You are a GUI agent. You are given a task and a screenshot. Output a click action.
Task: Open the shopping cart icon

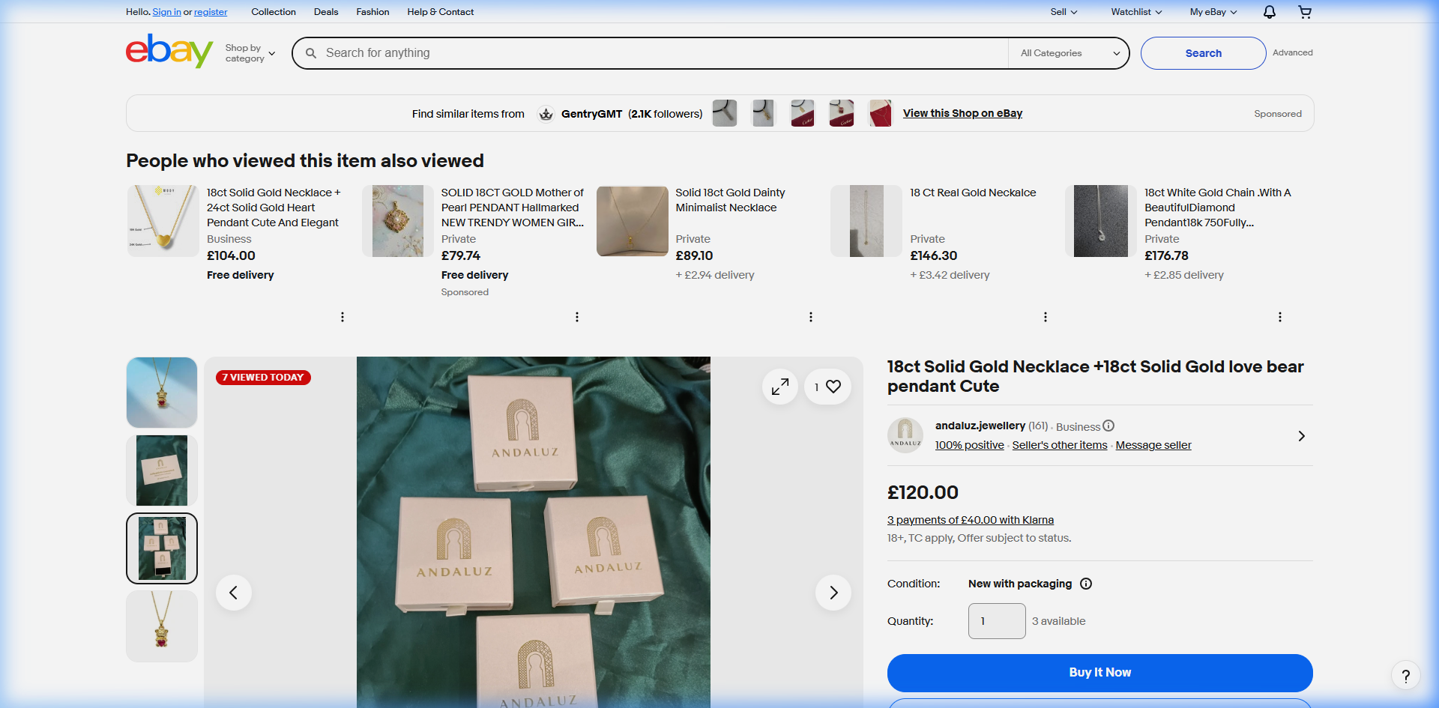point(1305,12)
